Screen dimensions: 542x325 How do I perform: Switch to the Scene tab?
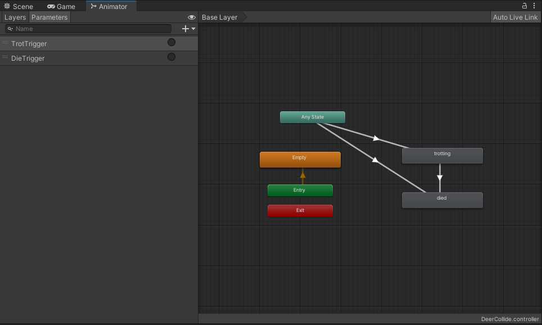coord(19,6)
